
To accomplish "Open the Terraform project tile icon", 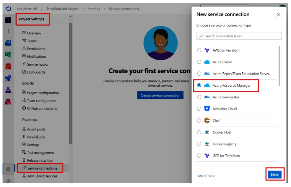I will pos(8,20).
